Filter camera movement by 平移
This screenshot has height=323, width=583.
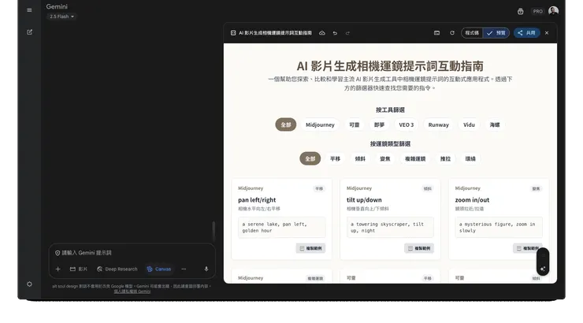335,158
